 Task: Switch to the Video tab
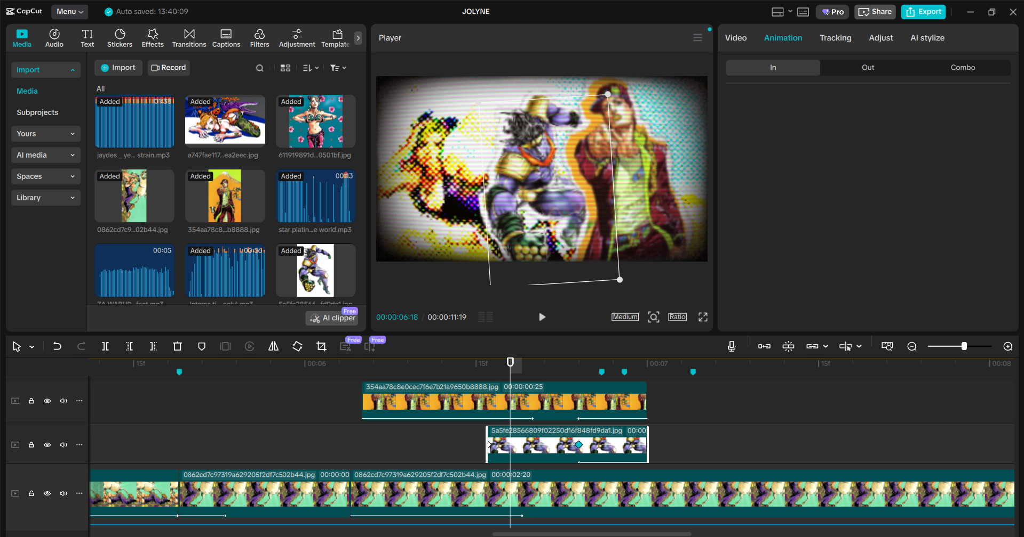[x=735, y=38]
